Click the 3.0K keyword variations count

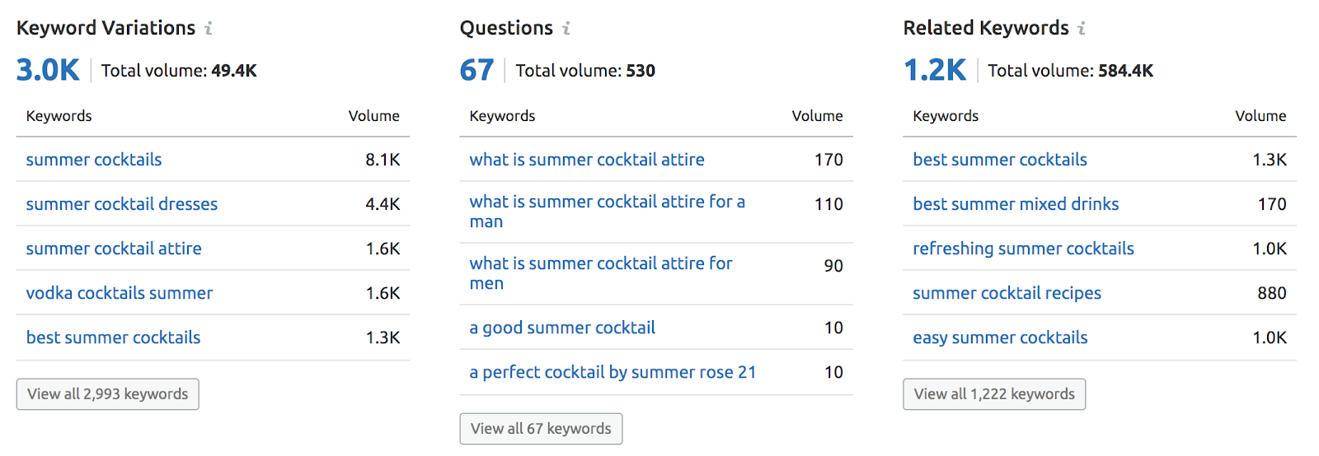click(48, 71)
